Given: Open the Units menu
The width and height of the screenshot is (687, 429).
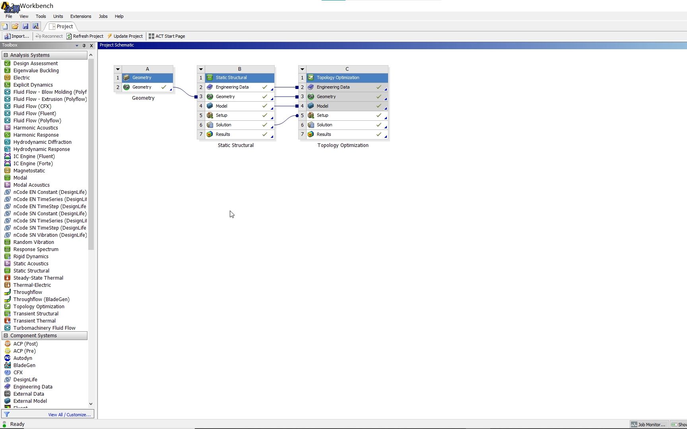Looking at the screenshot, I should click(x=58, y=16).
